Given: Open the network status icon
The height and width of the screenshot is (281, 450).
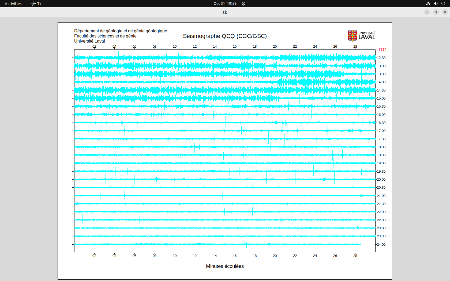Looking at the screenshot, I should tap(428, 3).
